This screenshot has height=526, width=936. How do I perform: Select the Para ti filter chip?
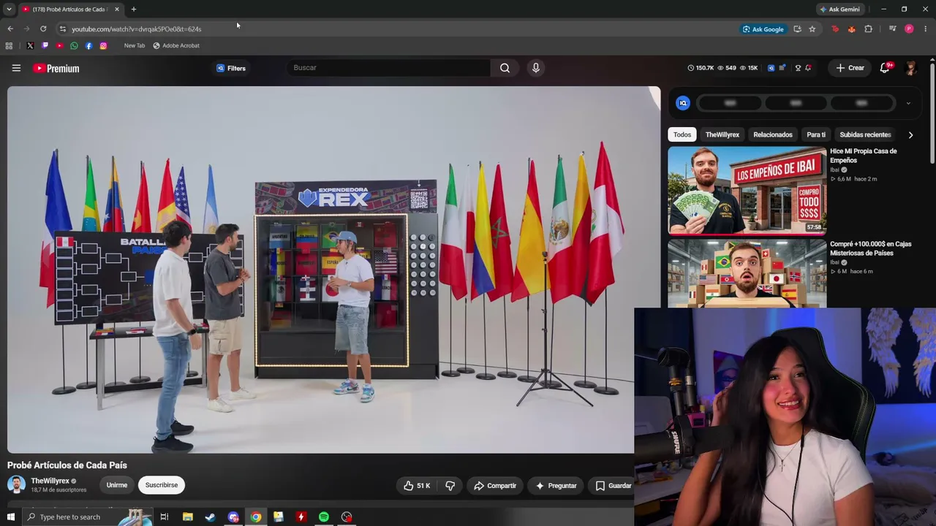click(816, 135)
